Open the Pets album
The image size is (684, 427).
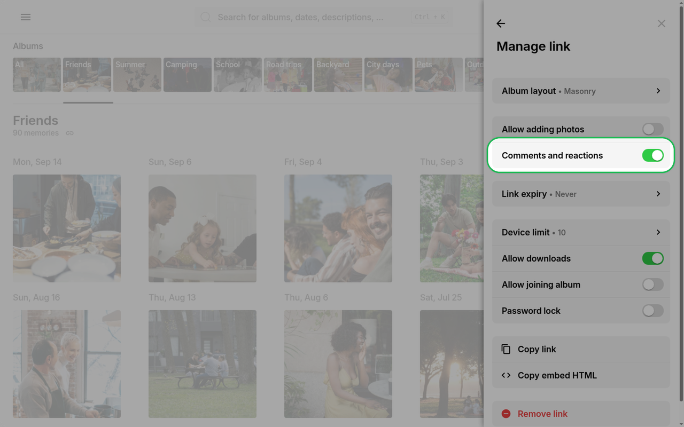(x=439, y=75)
